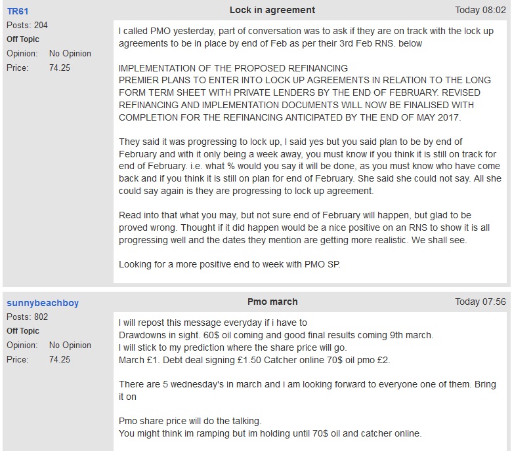Click the 74.25 price in sunnybeachboy's post

click(60, 360)
